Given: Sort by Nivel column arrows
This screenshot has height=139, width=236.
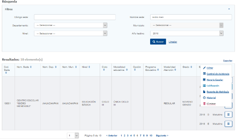Looking at the screenshot, I should 89,67.
